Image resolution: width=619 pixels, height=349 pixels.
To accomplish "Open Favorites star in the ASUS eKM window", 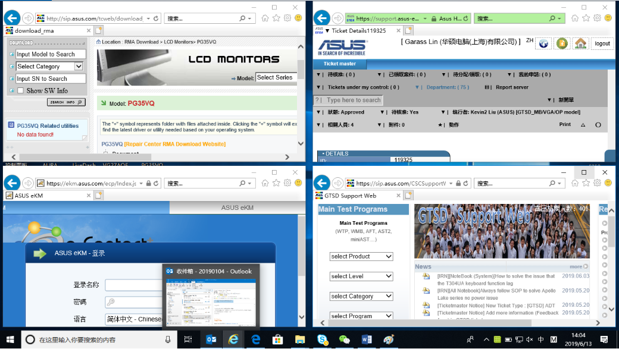I will (x=276, y=183).
